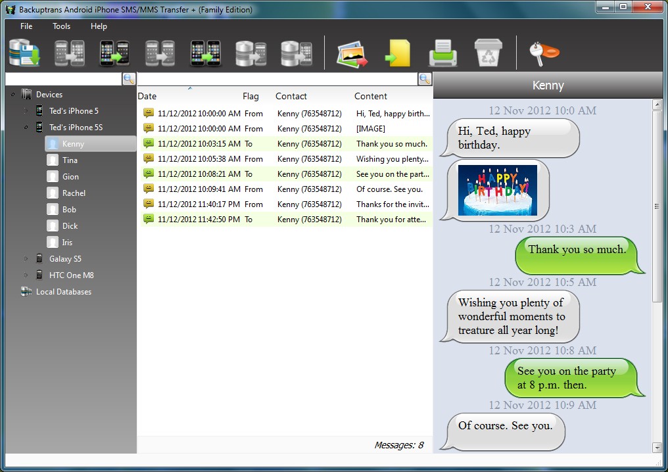Click the chat view scrollbar thumb
The height and width of the screenshot is (472, 668).
point(657,206)
